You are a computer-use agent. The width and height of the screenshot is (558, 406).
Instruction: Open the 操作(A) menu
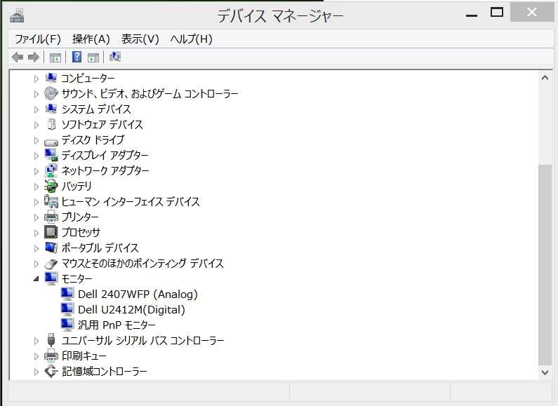tap(91, 39)
